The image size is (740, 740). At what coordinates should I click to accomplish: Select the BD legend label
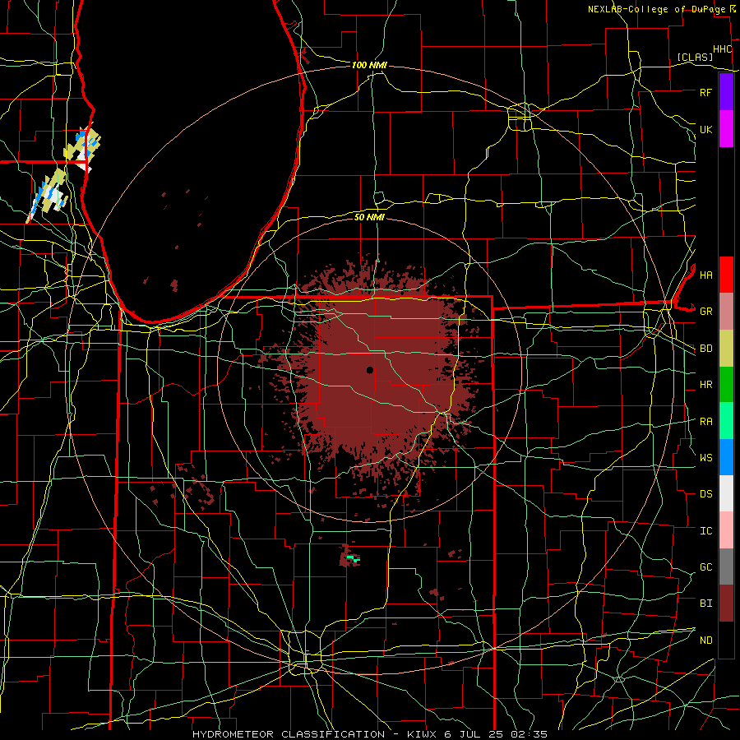[x=705, y=349]
